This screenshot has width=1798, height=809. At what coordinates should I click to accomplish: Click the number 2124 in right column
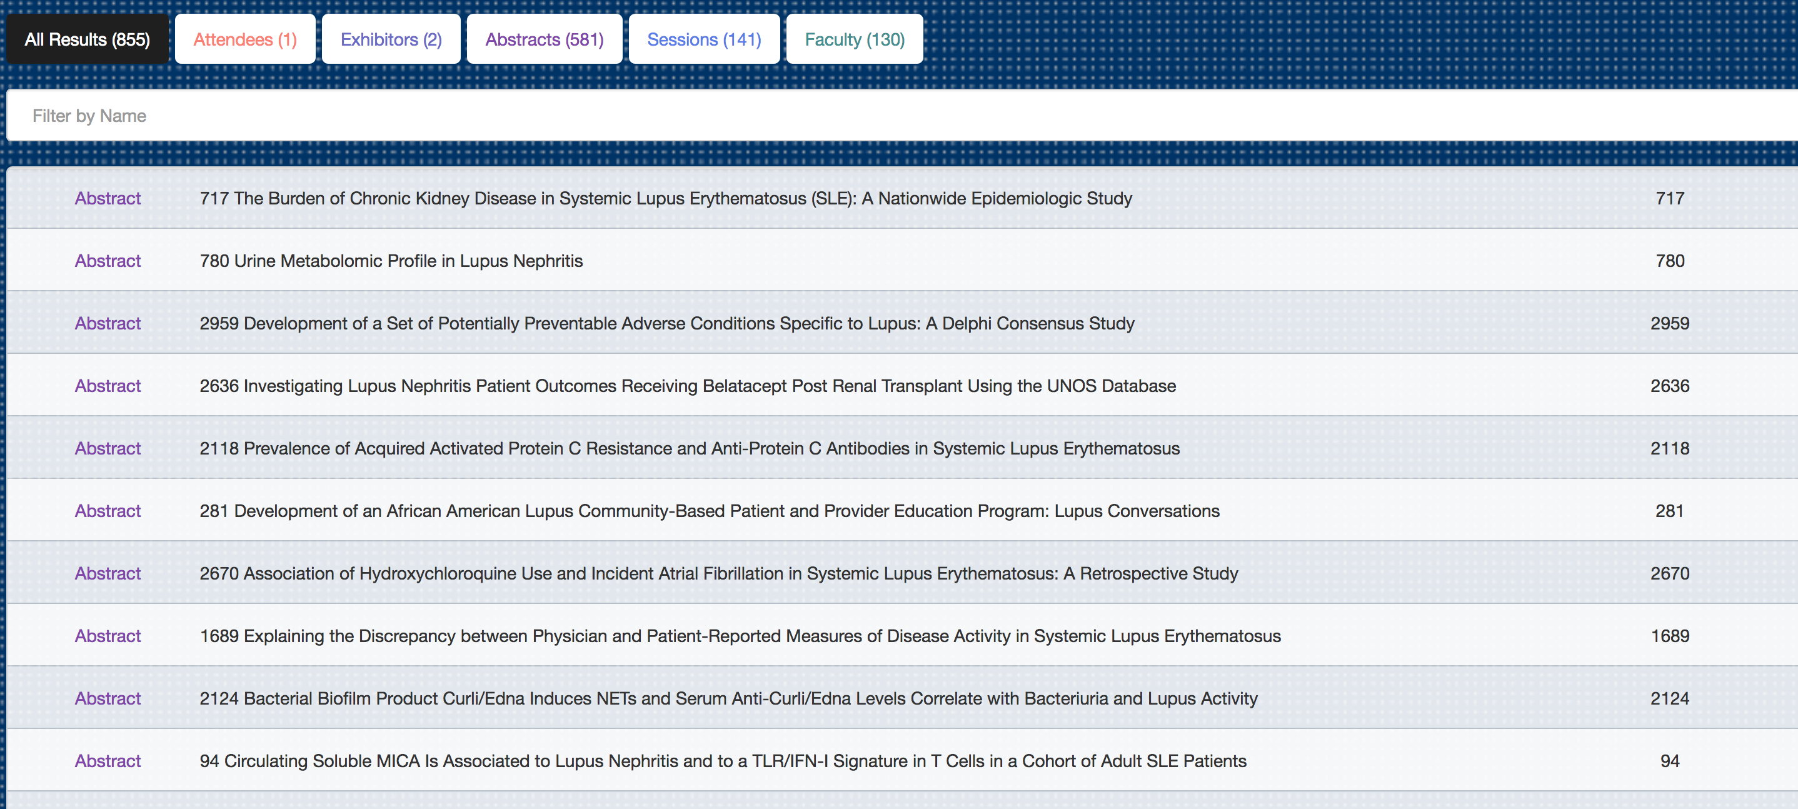[1669, 698]
